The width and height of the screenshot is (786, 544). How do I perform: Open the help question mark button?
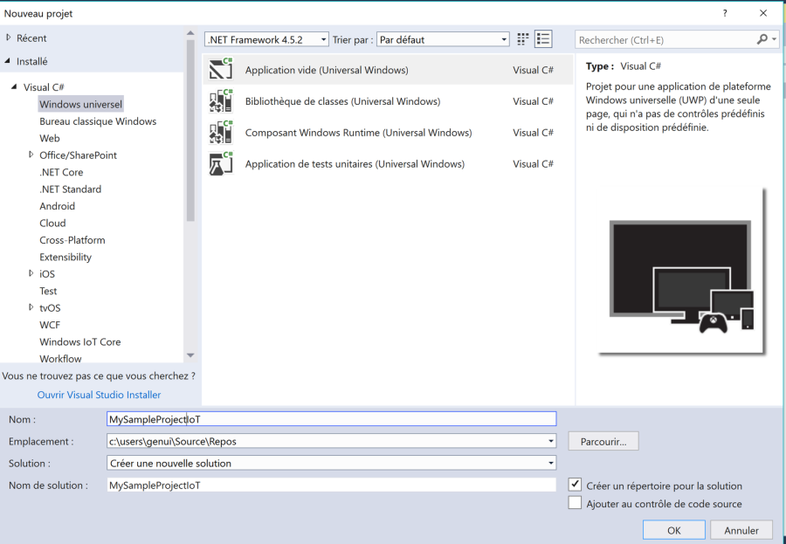pos(725,14)
